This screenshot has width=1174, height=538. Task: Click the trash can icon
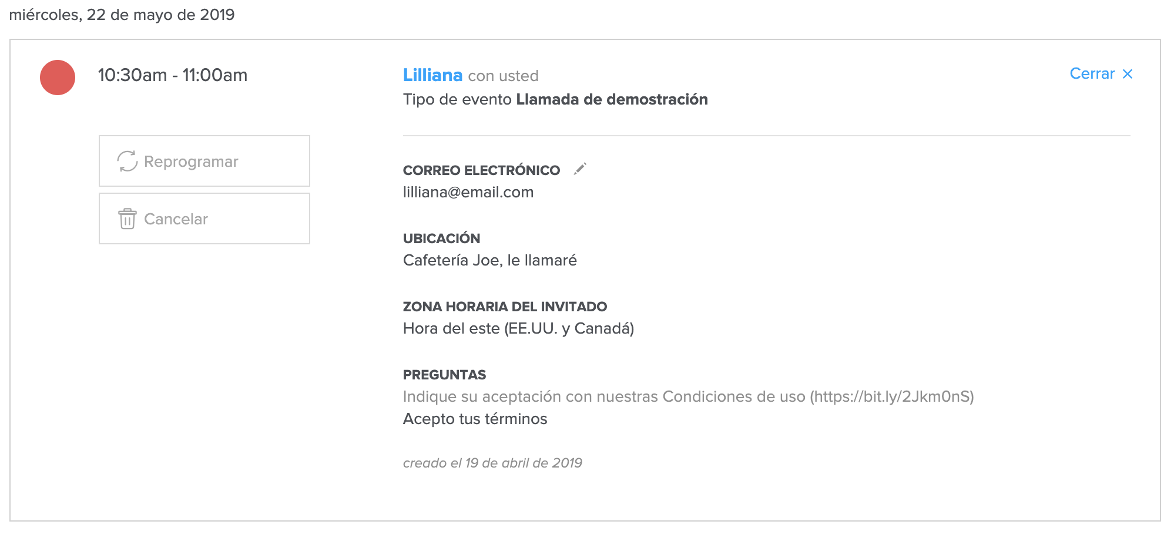point(127,218)
